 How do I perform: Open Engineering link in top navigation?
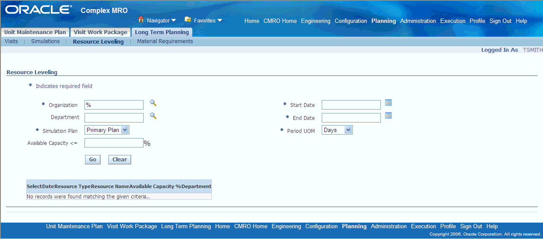316,21
